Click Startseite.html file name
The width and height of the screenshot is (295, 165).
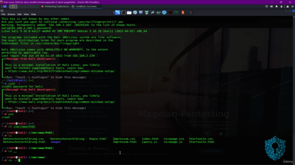coord(202,142)
